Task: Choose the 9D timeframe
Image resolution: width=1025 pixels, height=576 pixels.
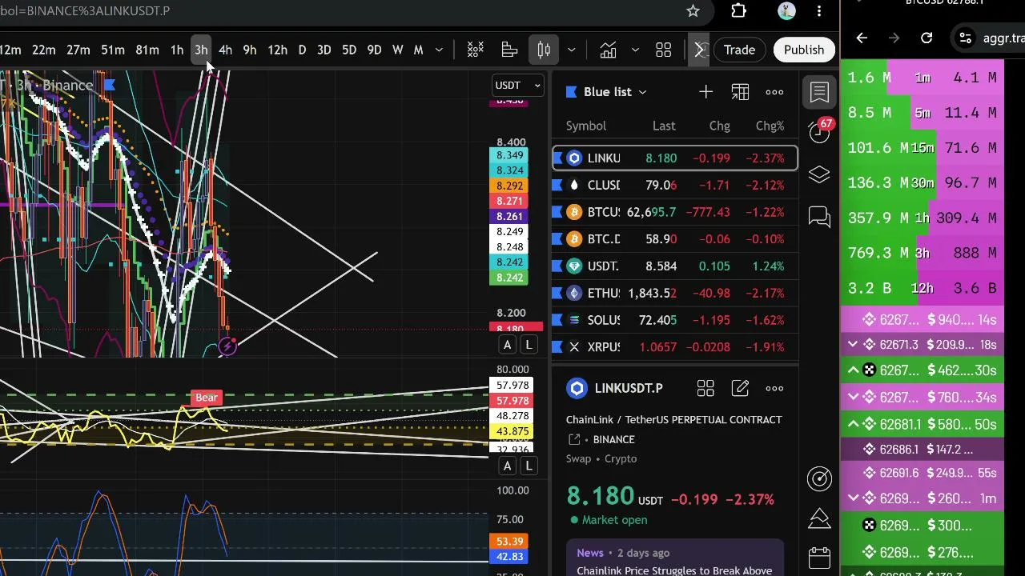Action: 374,50
